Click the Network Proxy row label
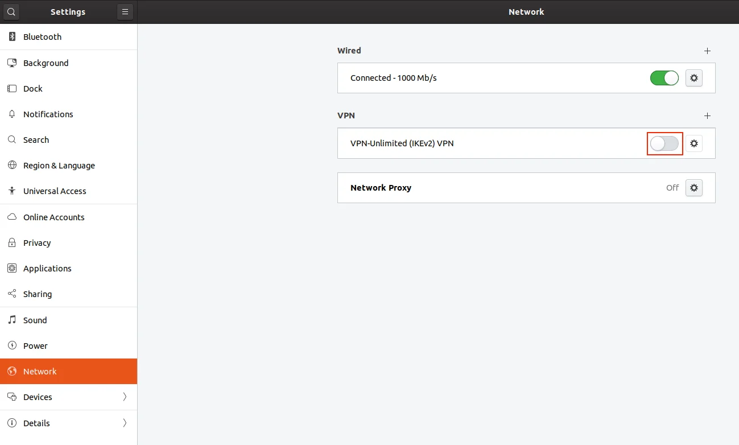The height and width of the screenshot is (445, 739). [381, 188]
